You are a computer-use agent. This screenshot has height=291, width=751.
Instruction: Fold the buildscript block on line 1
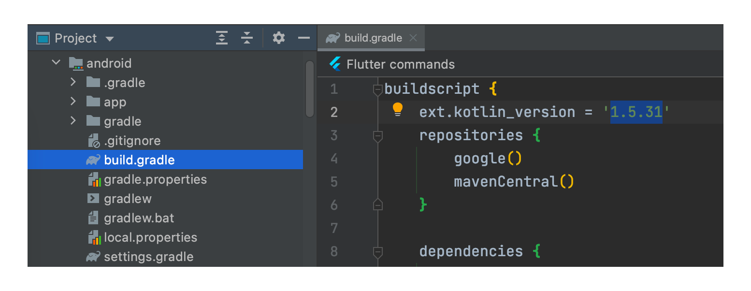point(378,89)
